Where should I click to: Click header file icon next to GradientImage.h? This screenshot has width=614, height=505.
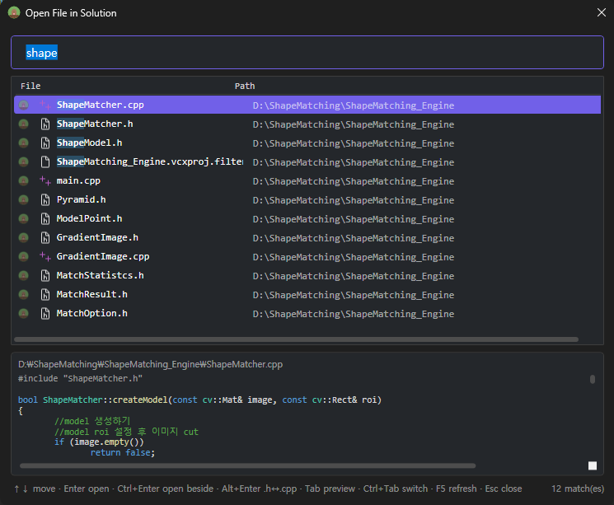[x=45, y=237]
